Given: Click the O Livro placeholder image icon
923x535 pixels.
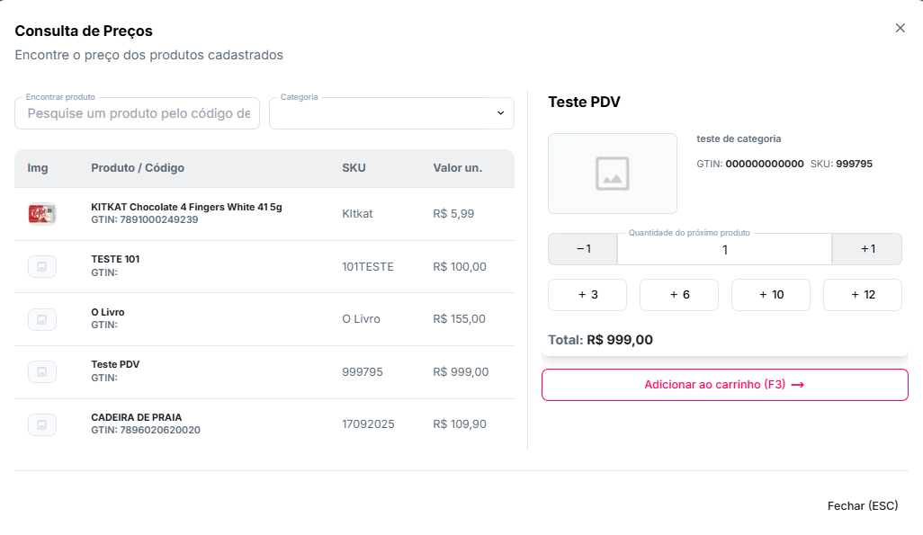Looking at the screenshot, I should 42,319.
